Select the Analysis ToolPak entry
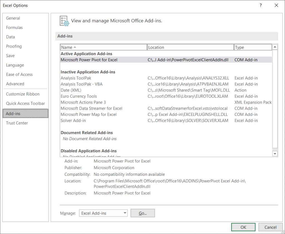 tap(75, 78)
